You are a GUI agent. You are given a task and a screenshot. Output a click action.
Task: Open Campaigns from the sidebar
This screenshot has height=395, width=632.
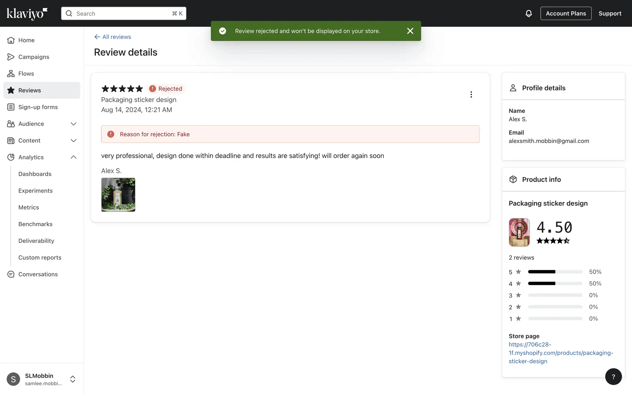[34, 57]
